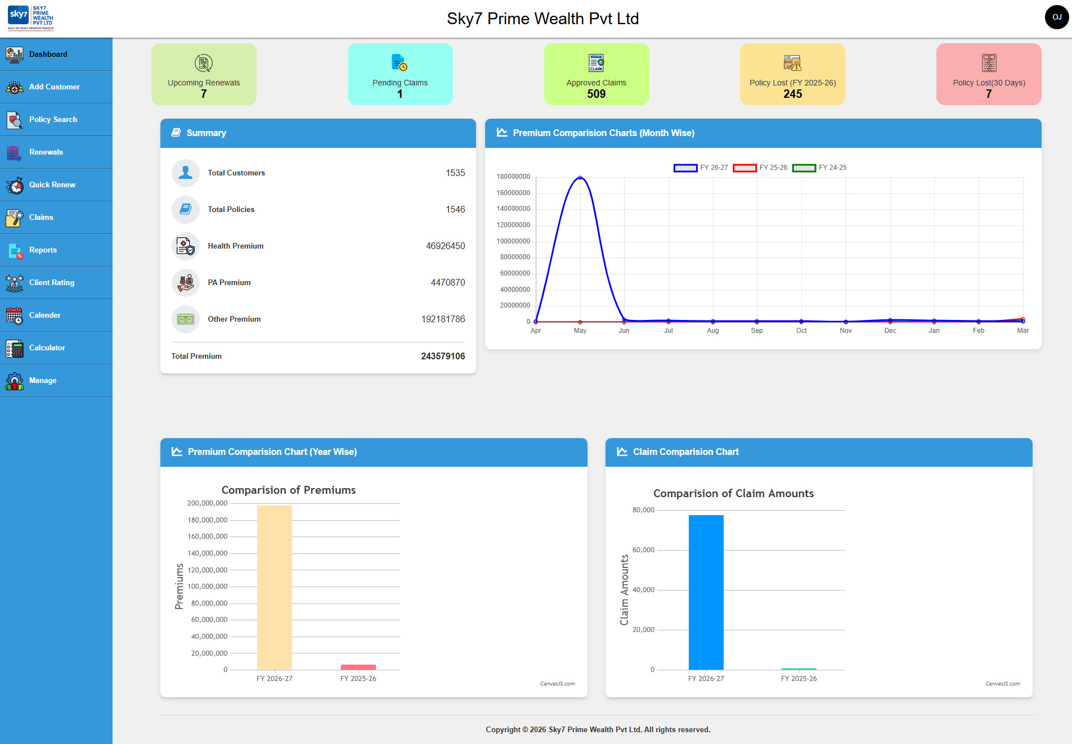Click the Policy Lost (30 Days) card
Viewport: 1072px width, 744px height.
(988, 74)
